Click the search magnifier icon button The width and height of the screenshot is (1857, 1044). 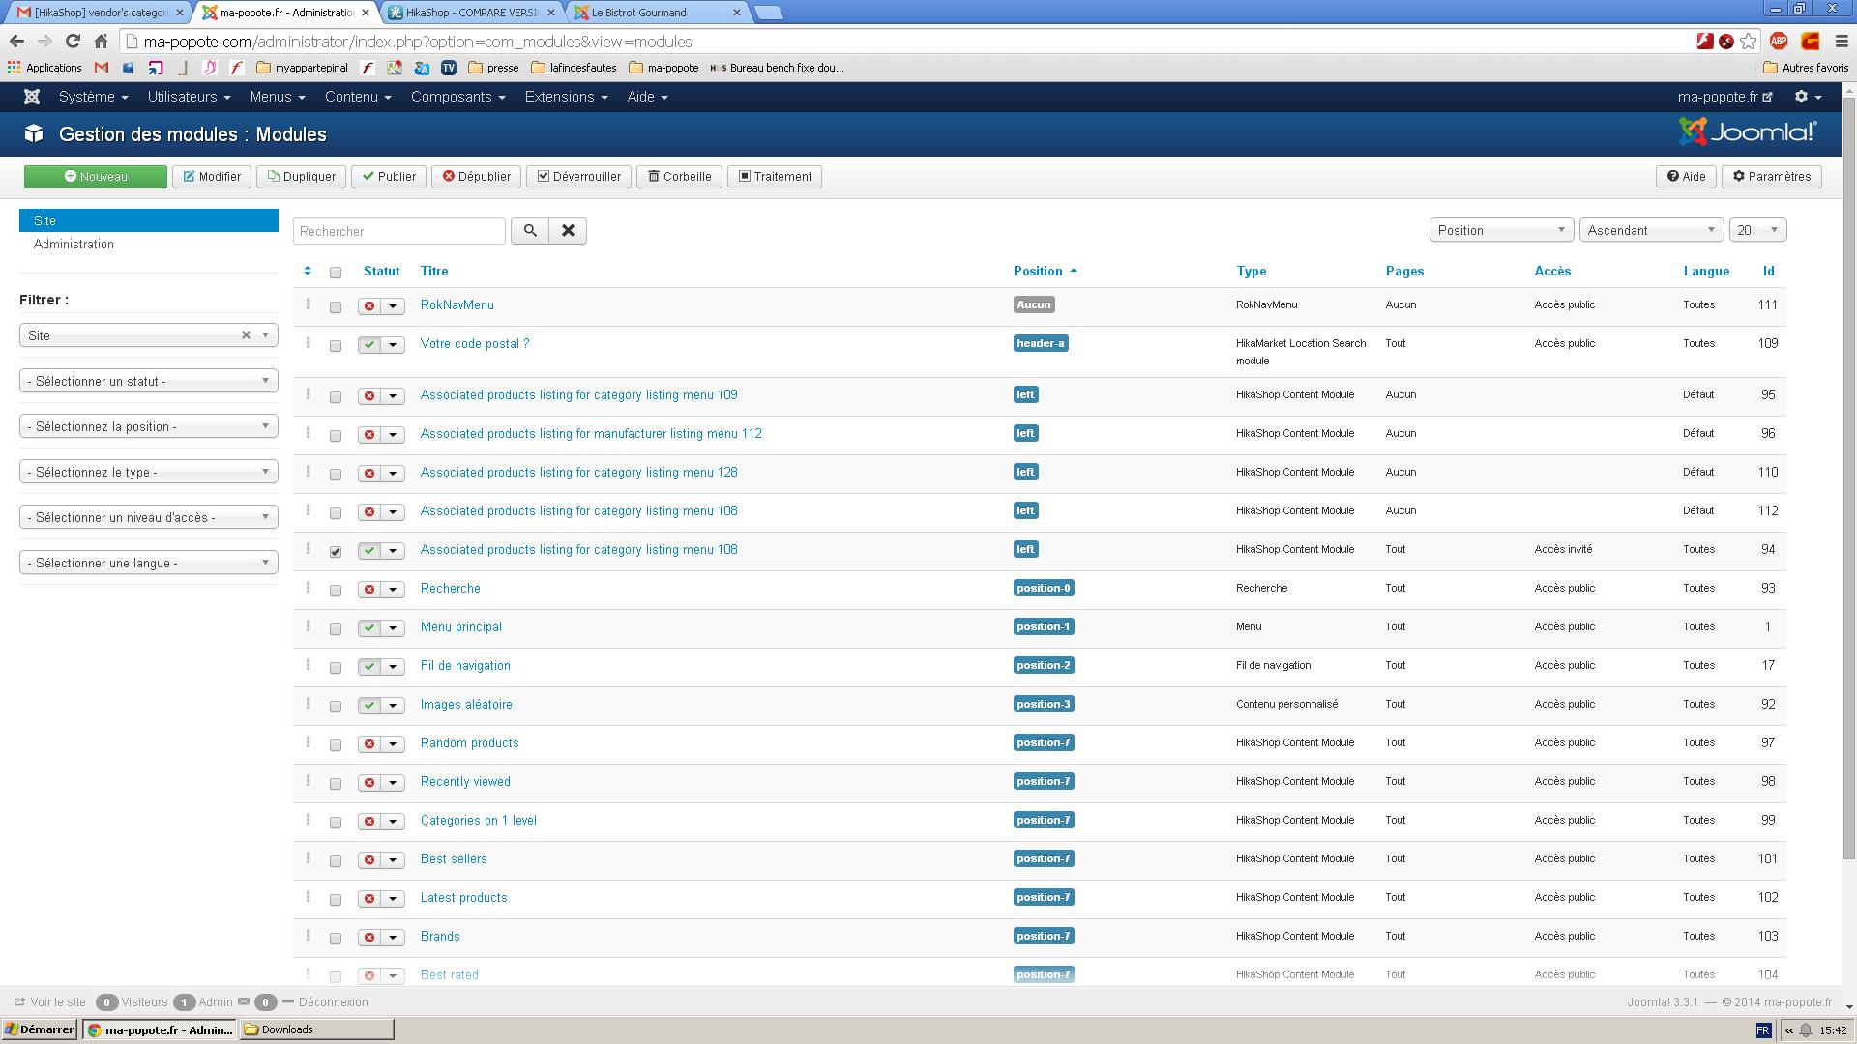pyautogui.click(x=530, y=231)
